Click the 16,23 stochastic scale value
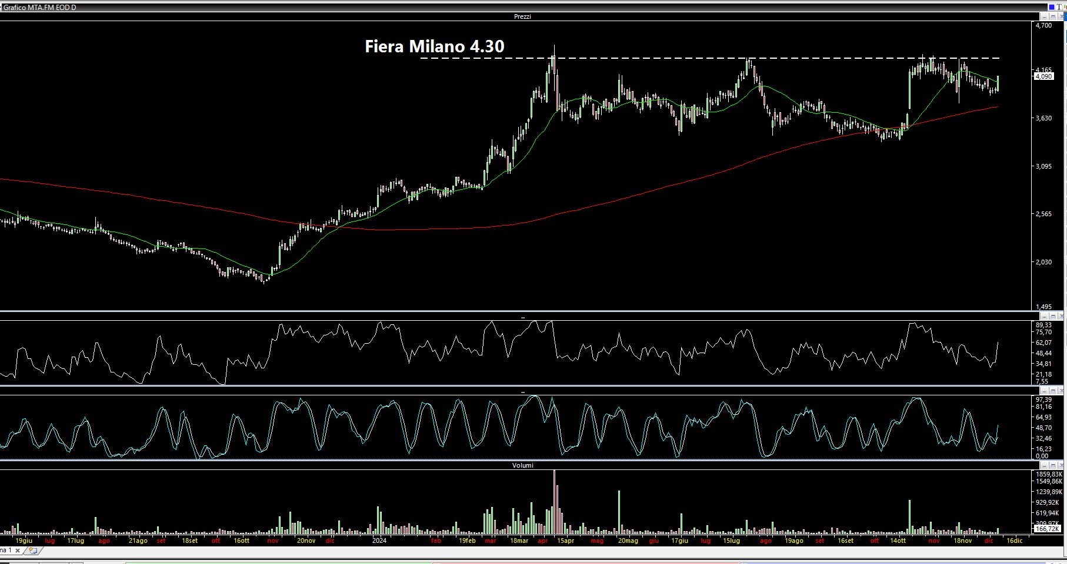 [x=1043, y=448]
